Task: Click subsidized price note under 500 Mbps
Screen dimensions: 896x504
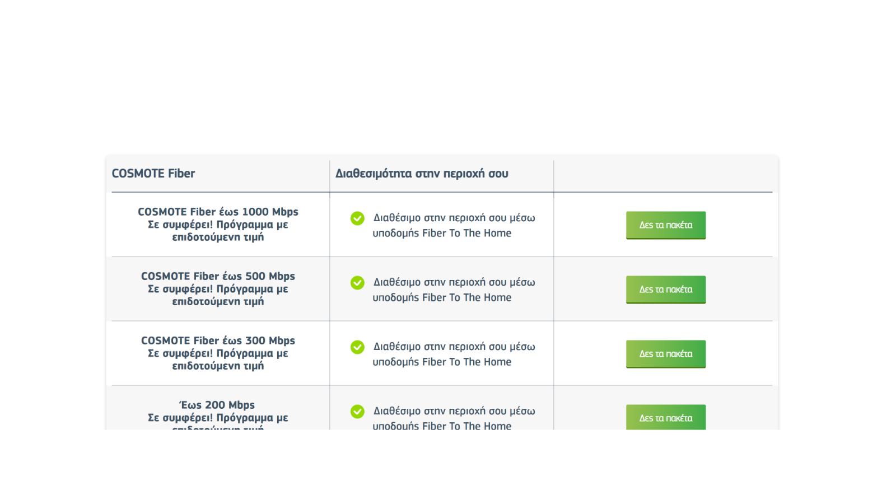Action: pos(218,295)
